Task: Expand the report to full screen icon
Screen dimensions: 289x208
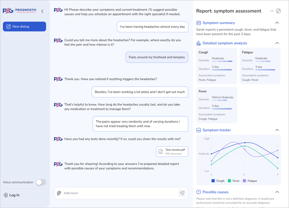Action: (278, 11)
